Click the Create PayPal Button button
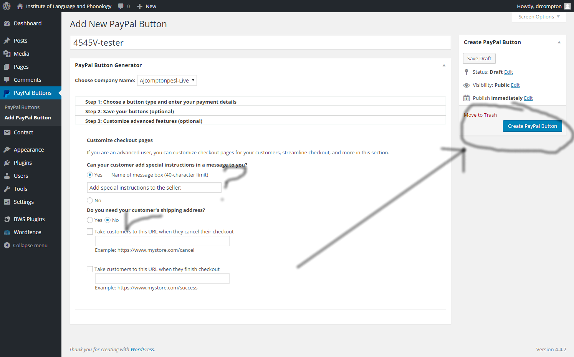The width and height of the screenshot is (574, 357). [x=532, y=126]
